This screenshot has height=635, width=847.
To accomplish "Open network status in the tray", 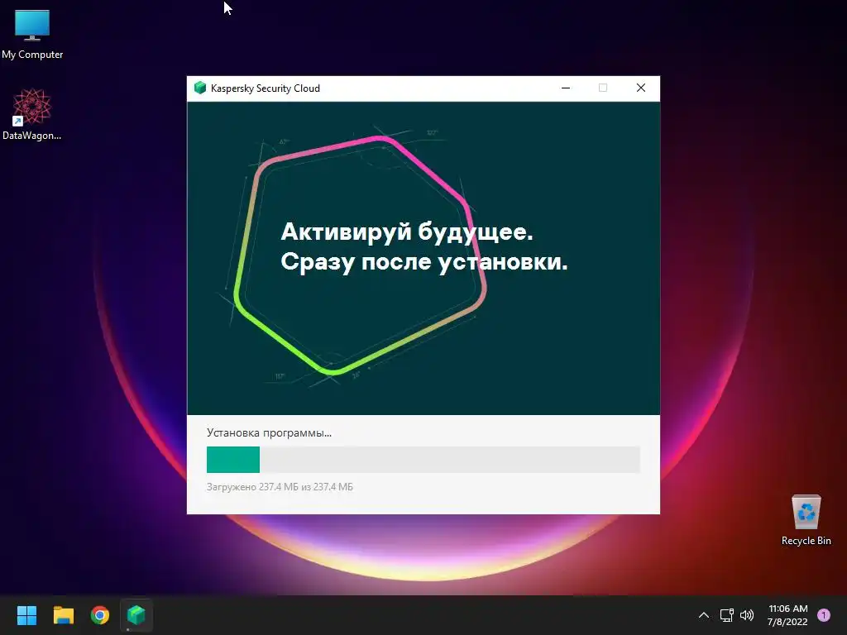I will pyautogui.click(x=726, y=615).
